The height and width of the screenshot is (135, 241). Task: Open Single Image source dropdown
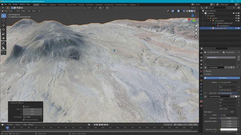[x=227, y=109]
